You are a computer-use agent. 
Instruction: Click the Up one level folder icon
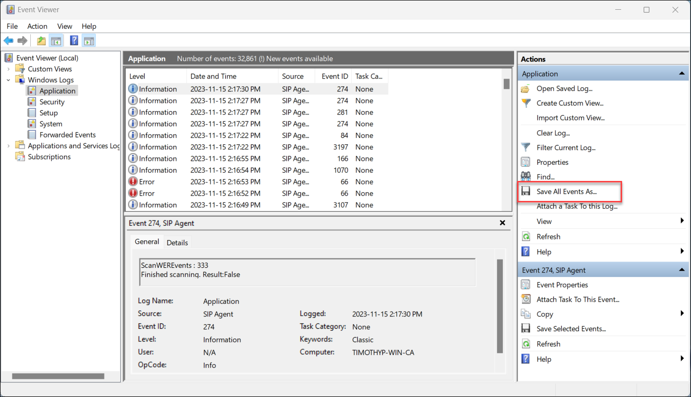coord(42,40)
